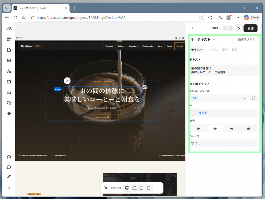The width and height of the screenshot is (265, 199).
Task: Select the desktop breakpoint icon
Action: tap(127, 188)
